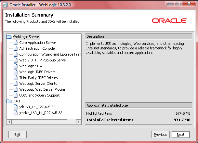The height and width of the screenshot is (143, 198).
Task: Select the JDKs tree node
Action: (17, 101)
